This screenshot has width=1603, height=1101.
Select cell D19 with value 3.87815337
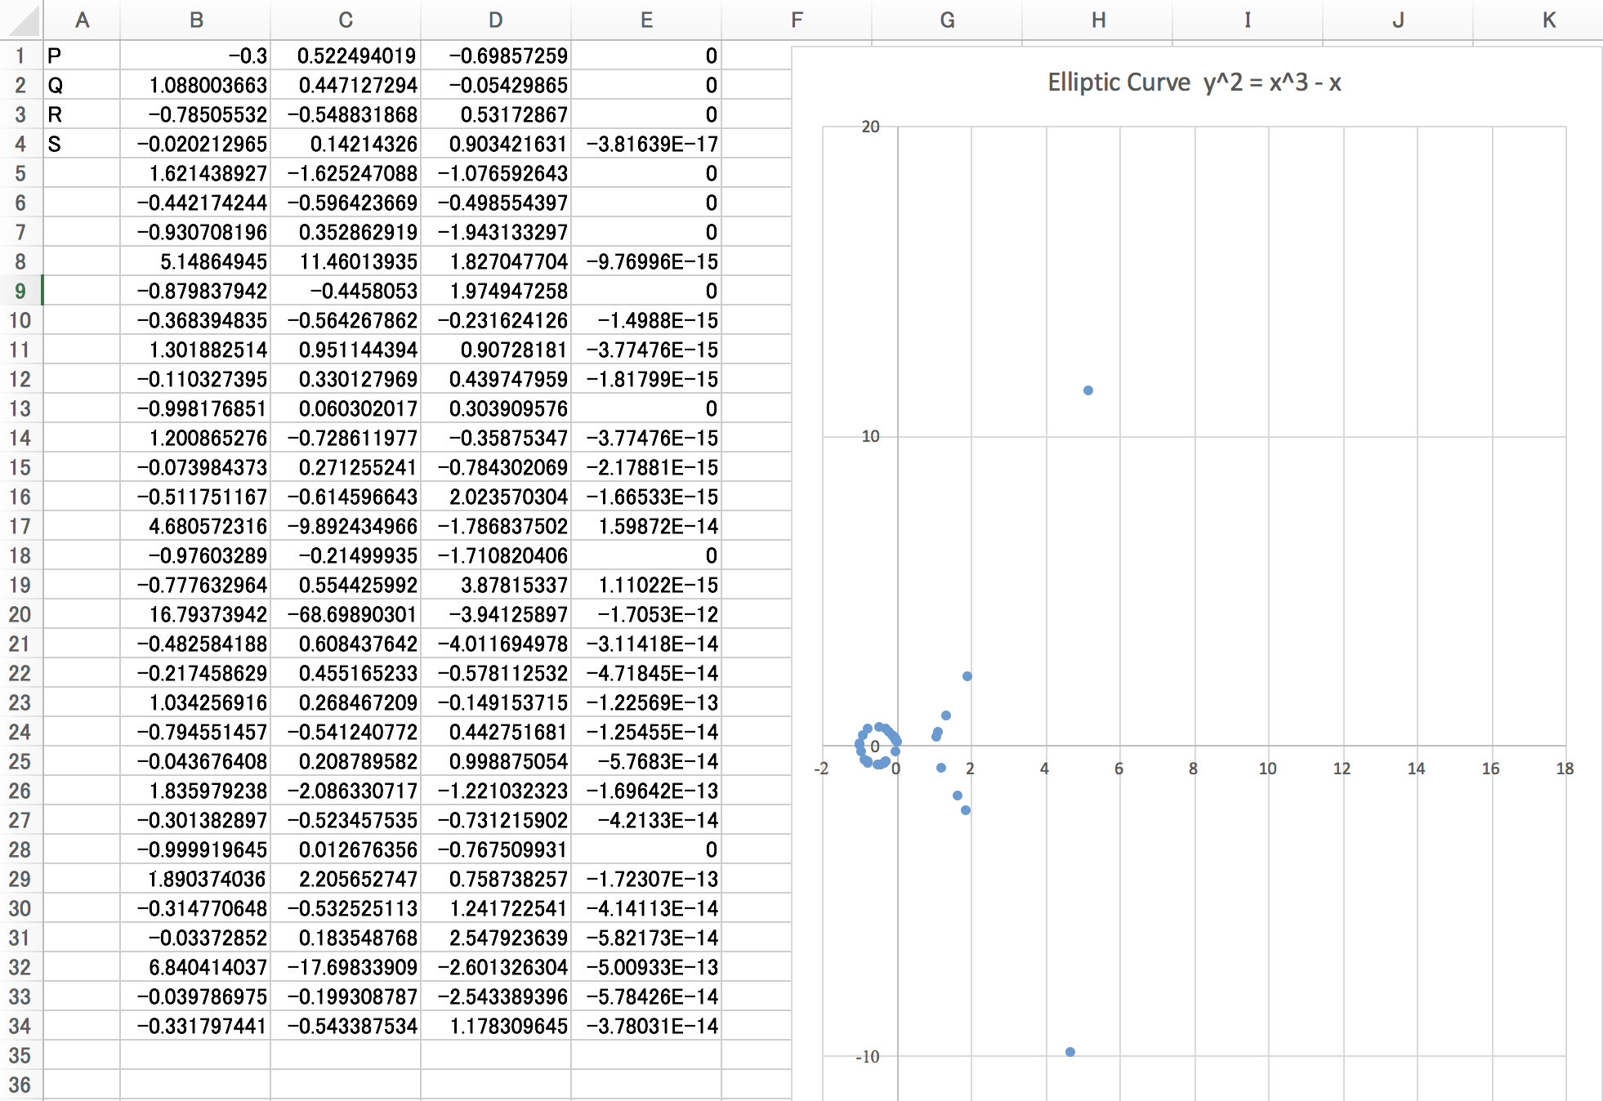tap(496, 585)
